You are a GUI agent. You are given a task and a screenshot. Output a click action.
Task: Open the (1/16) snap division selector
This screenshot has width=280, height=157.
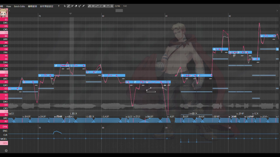(x=117, y=6)
